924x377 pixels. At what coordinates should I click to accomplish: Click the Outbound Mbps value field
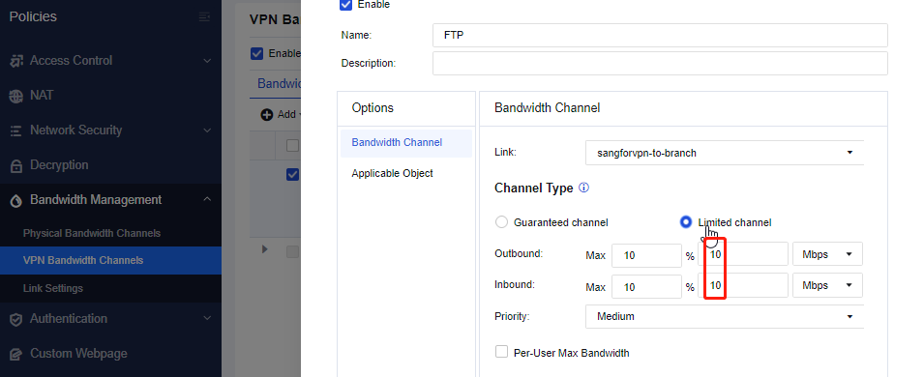point(742,254)
